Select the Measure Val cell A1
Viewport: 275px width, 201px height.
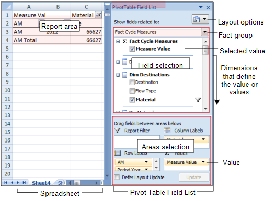click(29, 15)
